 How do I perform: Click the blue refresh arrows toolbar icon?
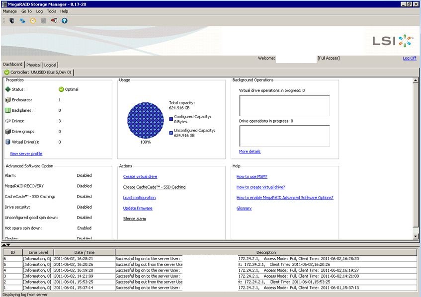[x=22, y=21]
